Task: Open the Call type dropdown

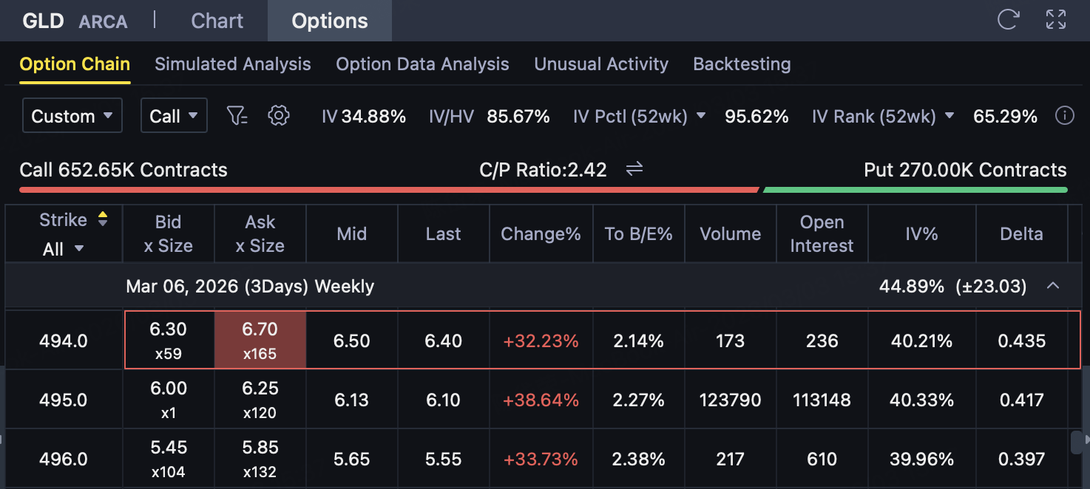Action: pos(174,116)
